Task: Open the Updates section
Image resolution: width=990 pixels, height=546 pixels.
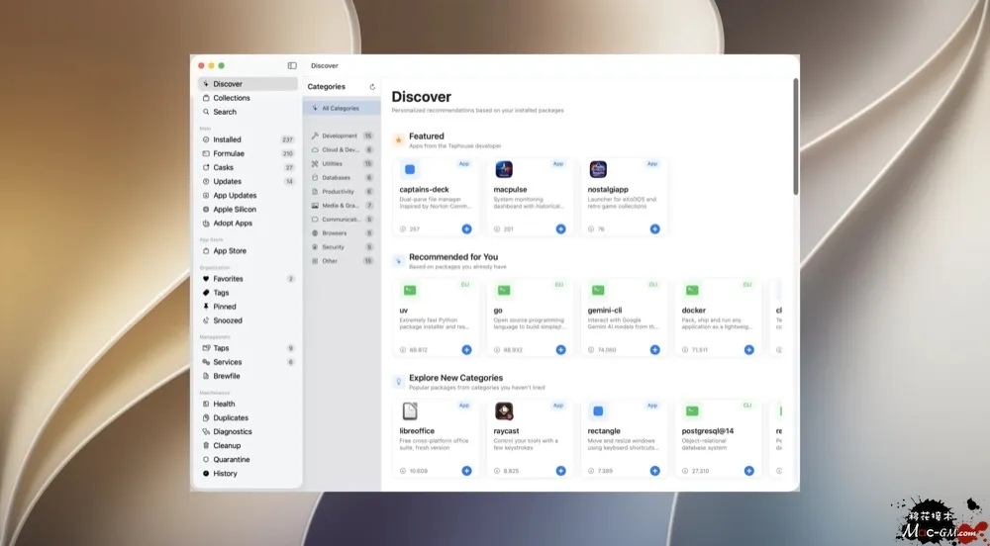Action: click(x=247, y=181)
